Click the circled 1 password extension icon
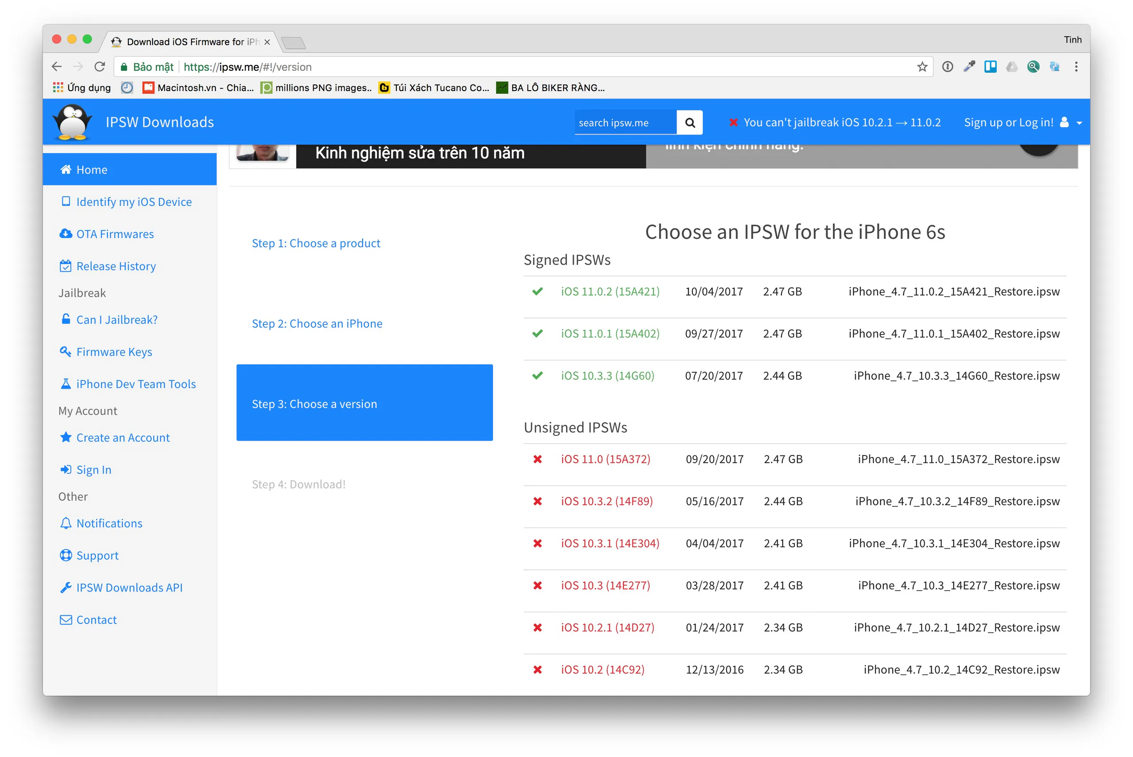The image size is (1133, 757). point(948,67)
